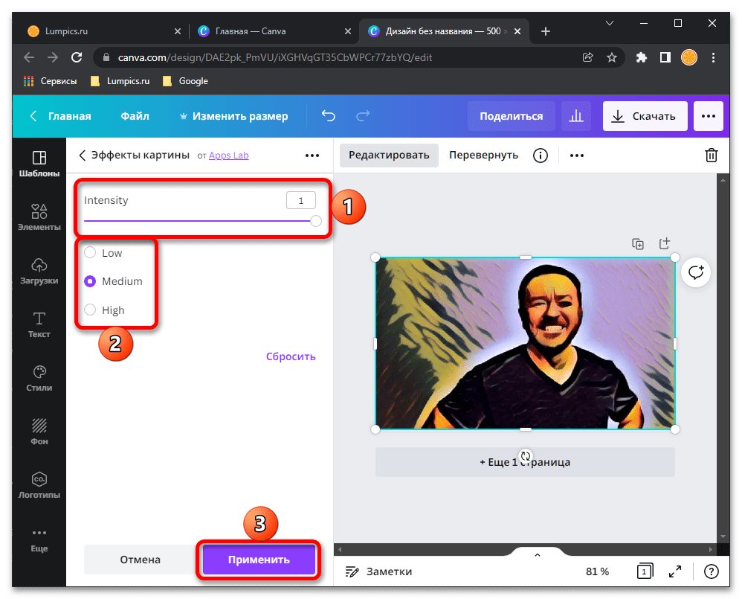The height and width of the screenshot is (599, 742).
Task: Select the Medium radio option
Action: tap(90, 281)
